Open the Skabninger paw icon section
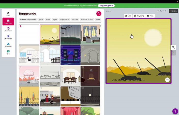The width and height of the screenshot is (179, 115). click(8, 37)
